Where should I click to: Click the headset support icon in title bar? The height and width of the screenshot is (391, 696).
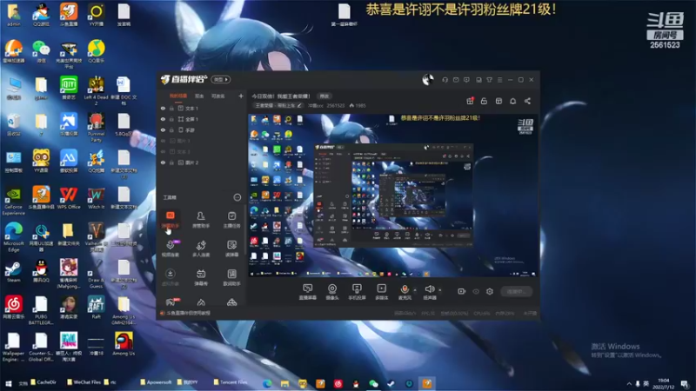(445, 80)
